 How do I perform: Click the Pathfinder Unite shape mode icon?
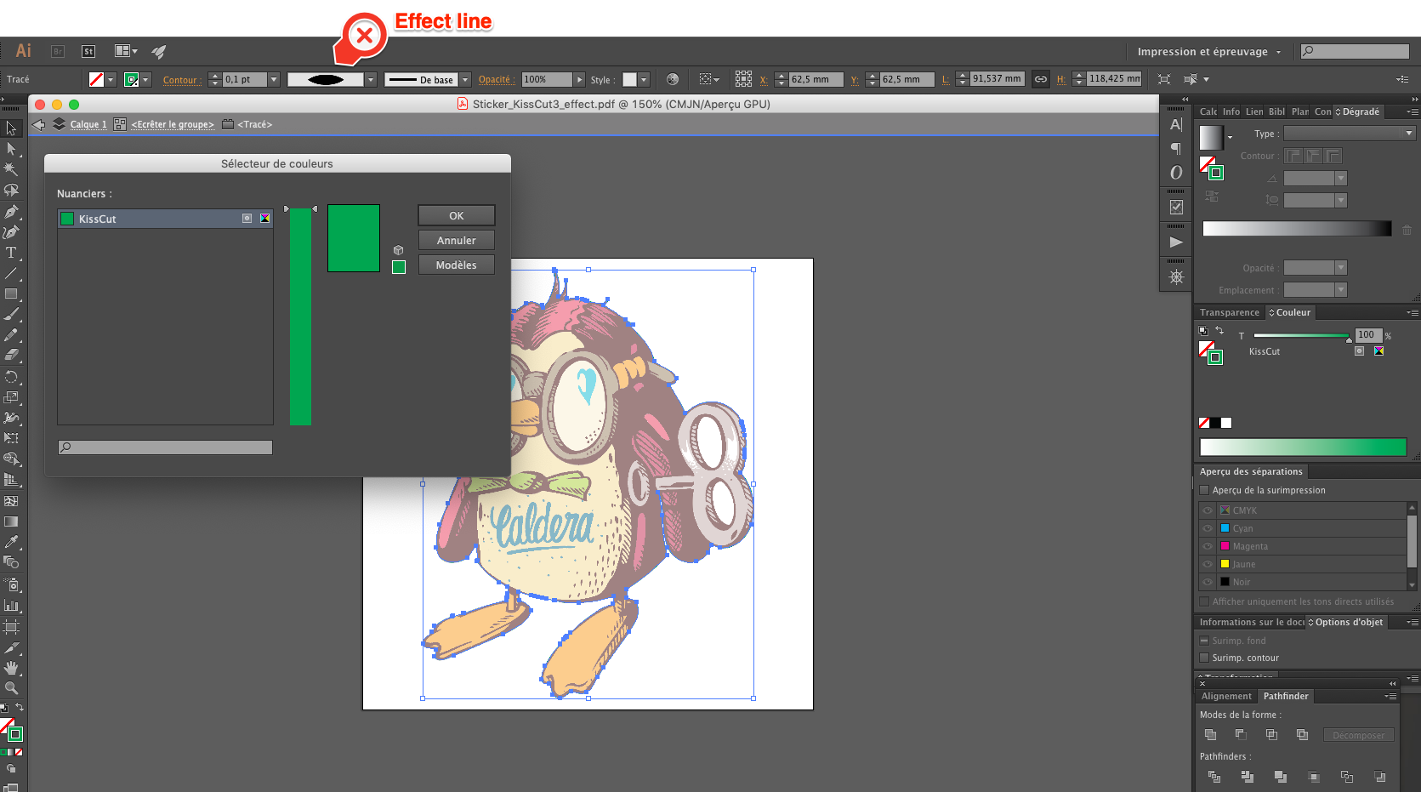click(x=1210, y=735)
